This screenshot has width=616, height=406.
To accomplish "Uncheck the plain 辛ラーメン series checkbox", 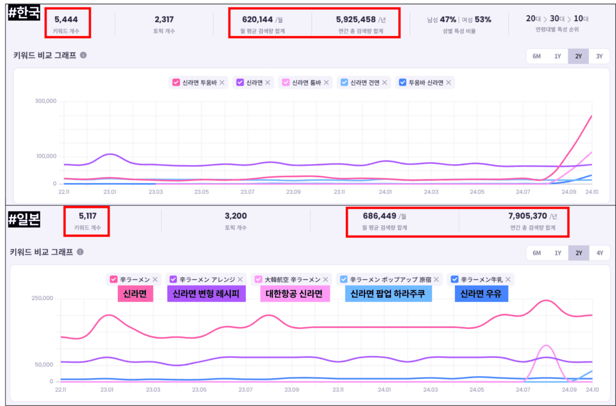I will coord(114,280).
